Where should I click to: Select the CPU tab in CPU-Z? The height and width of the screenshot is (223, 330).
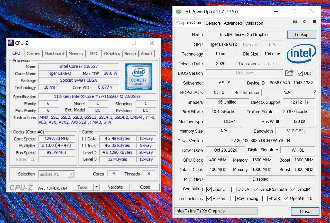(16, 53)
